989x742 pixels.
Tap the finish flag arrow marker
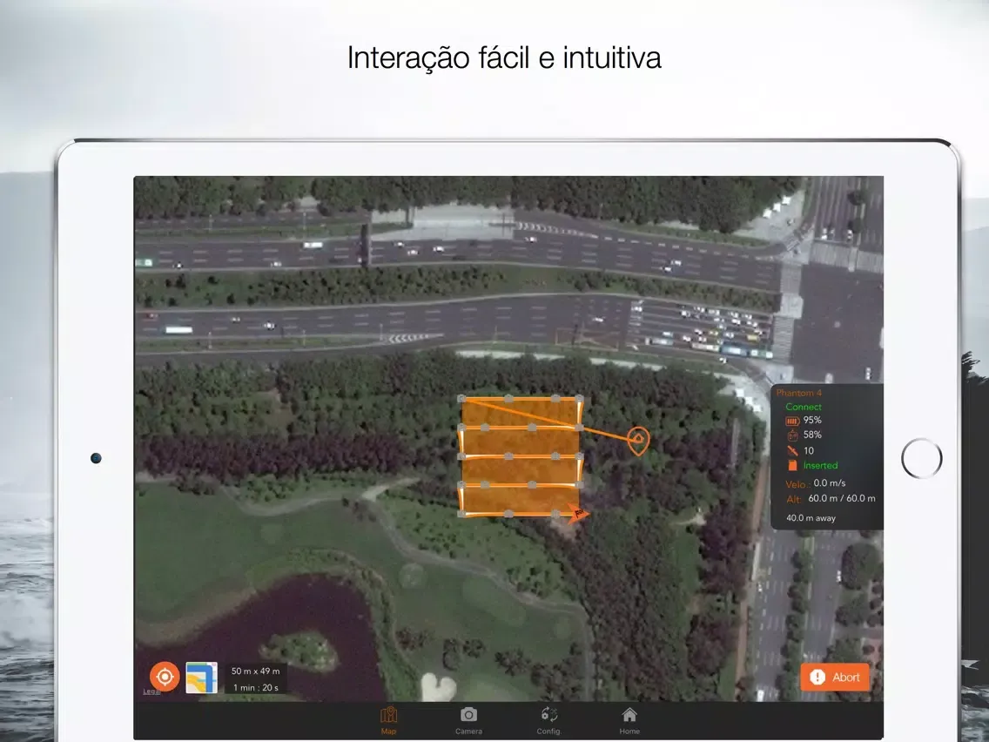click(578, 513)
